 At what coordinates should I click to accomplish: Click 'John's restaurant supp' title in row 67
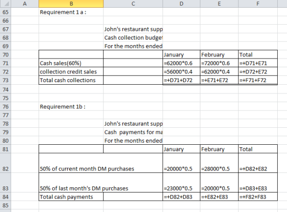[x=133, y=29]
